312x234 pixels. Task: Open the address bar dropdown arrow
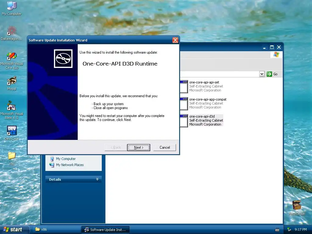pyautogui.click(x=262, y=74)
